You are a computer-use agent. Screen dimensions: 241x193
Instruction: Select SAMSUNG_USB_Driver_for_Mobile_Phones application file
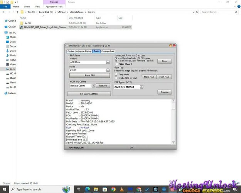[45, 27]
